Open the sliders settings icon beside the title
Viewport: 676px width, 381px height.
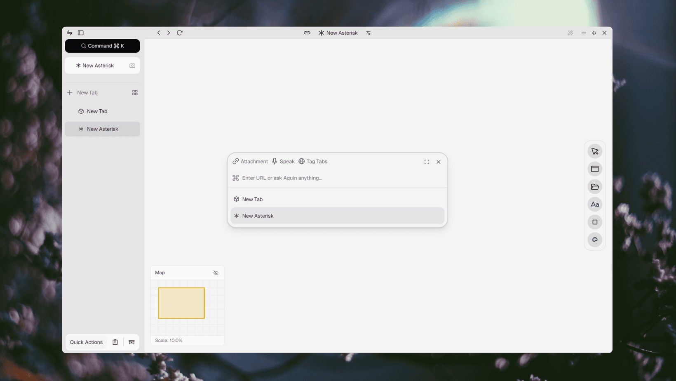(x=369, y=33)
